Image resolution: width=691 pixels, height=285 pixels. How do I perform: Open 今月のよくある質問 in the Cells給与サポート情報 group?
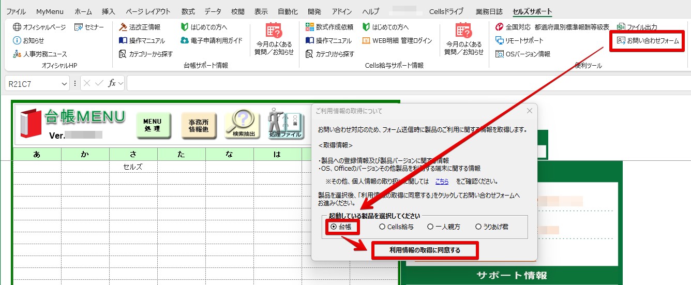pos(464,39)
